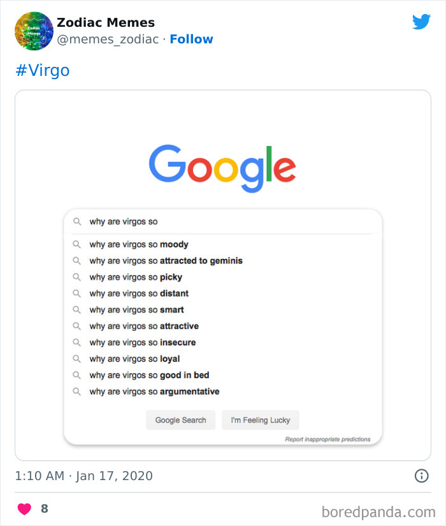
Task: Click the info icon beside the timestamp
Action: (422, 476)
